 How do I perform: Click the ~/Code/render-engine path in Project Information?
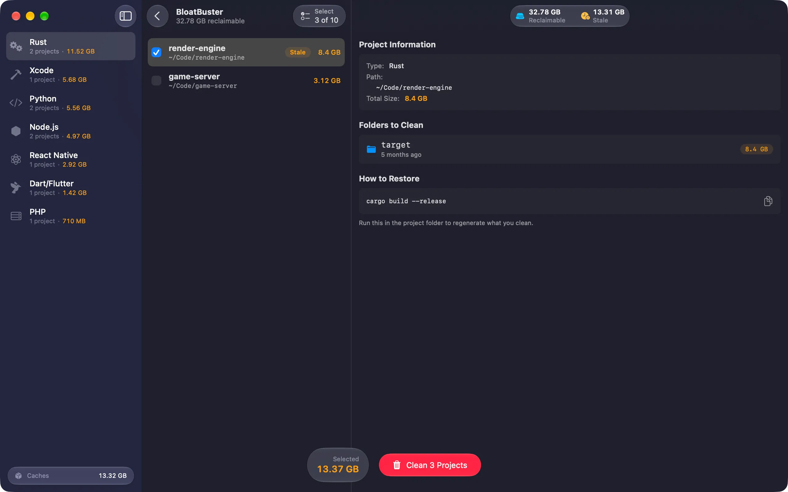coord(414,88)
